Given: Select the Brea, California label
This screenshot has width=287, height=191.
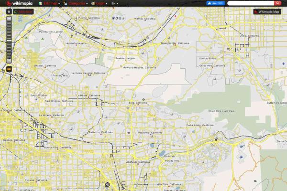Looking at the screenshot, I should coord(138,103).
